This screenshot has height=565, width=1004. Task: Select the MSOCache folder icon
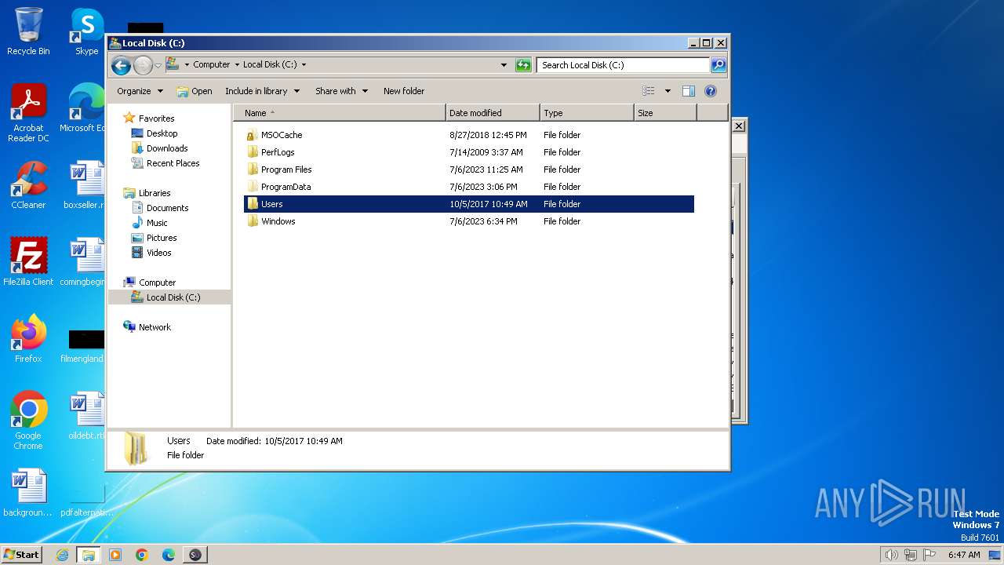252,135
